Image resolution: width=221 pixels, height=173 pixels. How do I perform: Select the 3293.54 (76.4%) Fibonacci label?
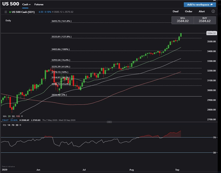[61, 60]
